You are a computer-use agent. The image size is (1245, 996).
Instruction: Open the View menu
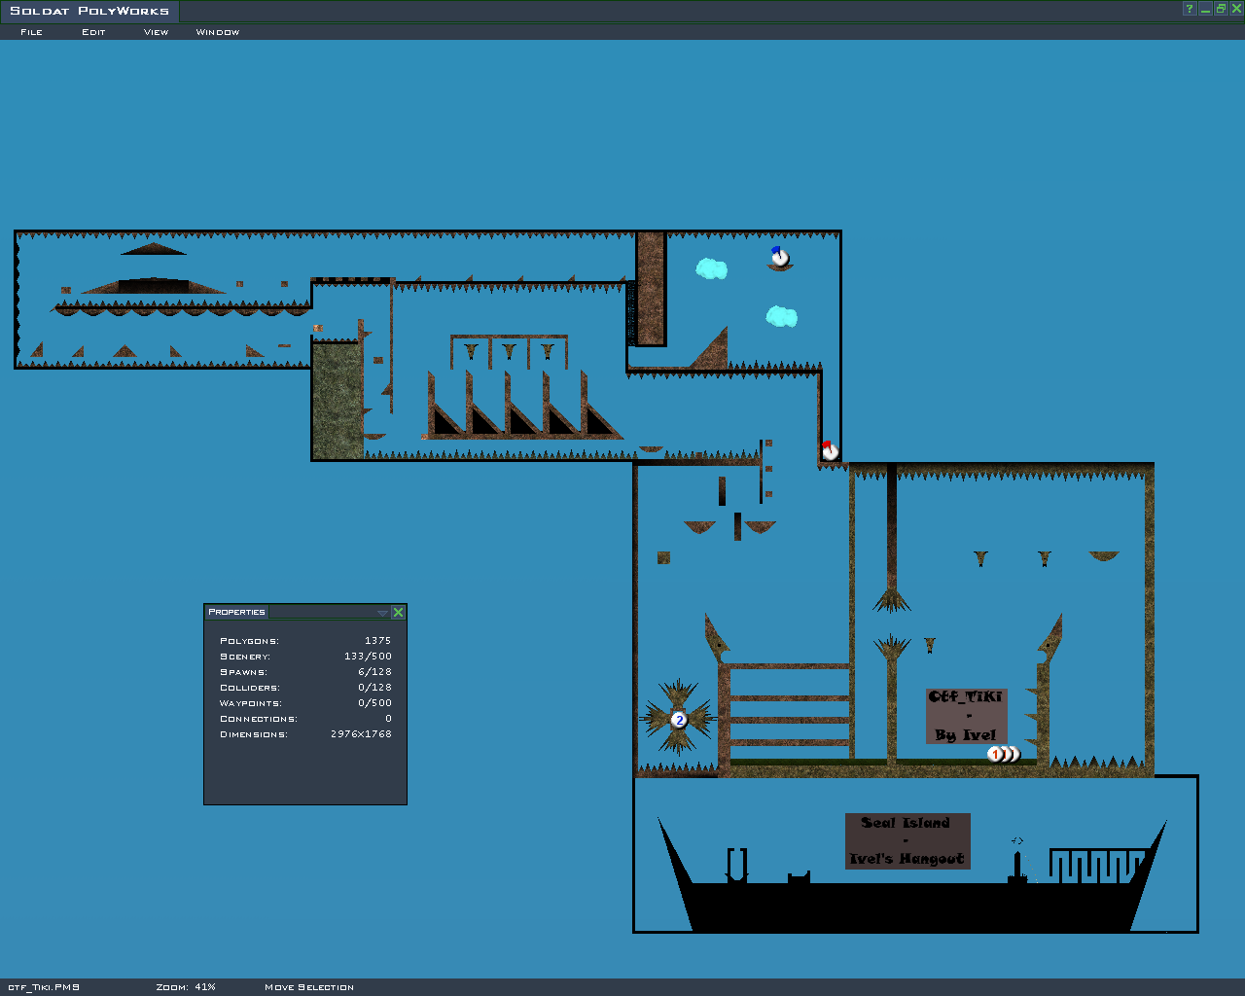click(156, 32)
